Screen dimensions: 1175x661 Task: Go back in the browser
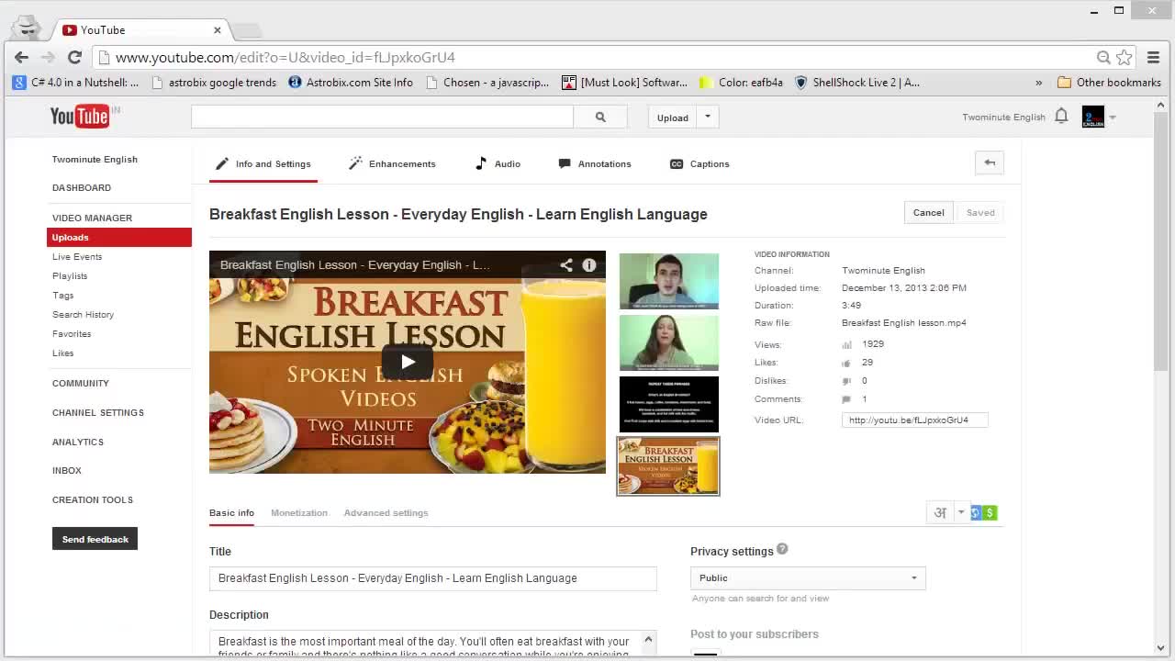point(21,57)
